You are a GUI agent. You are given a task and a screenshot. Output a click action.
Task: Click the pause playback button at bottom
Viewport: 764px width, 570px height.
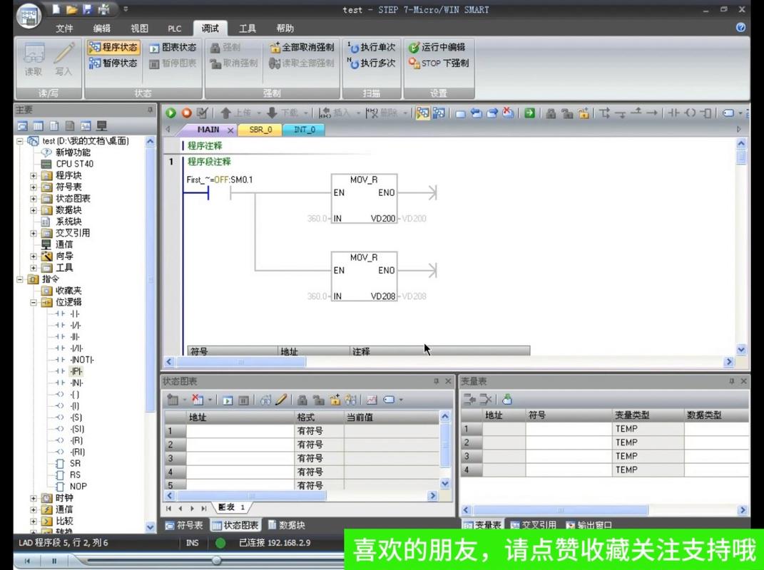click(x=54, y=561)
